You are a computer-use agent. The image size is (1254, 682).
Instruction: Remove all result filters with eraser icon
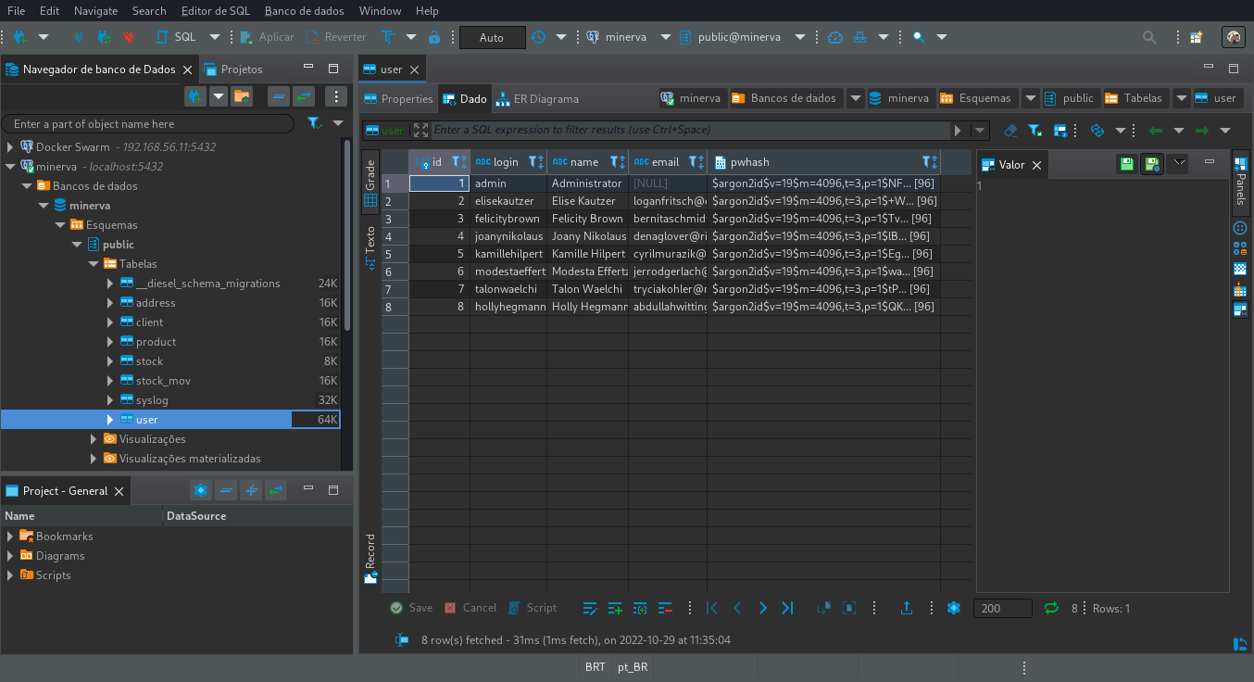[x=1010, y=130]
